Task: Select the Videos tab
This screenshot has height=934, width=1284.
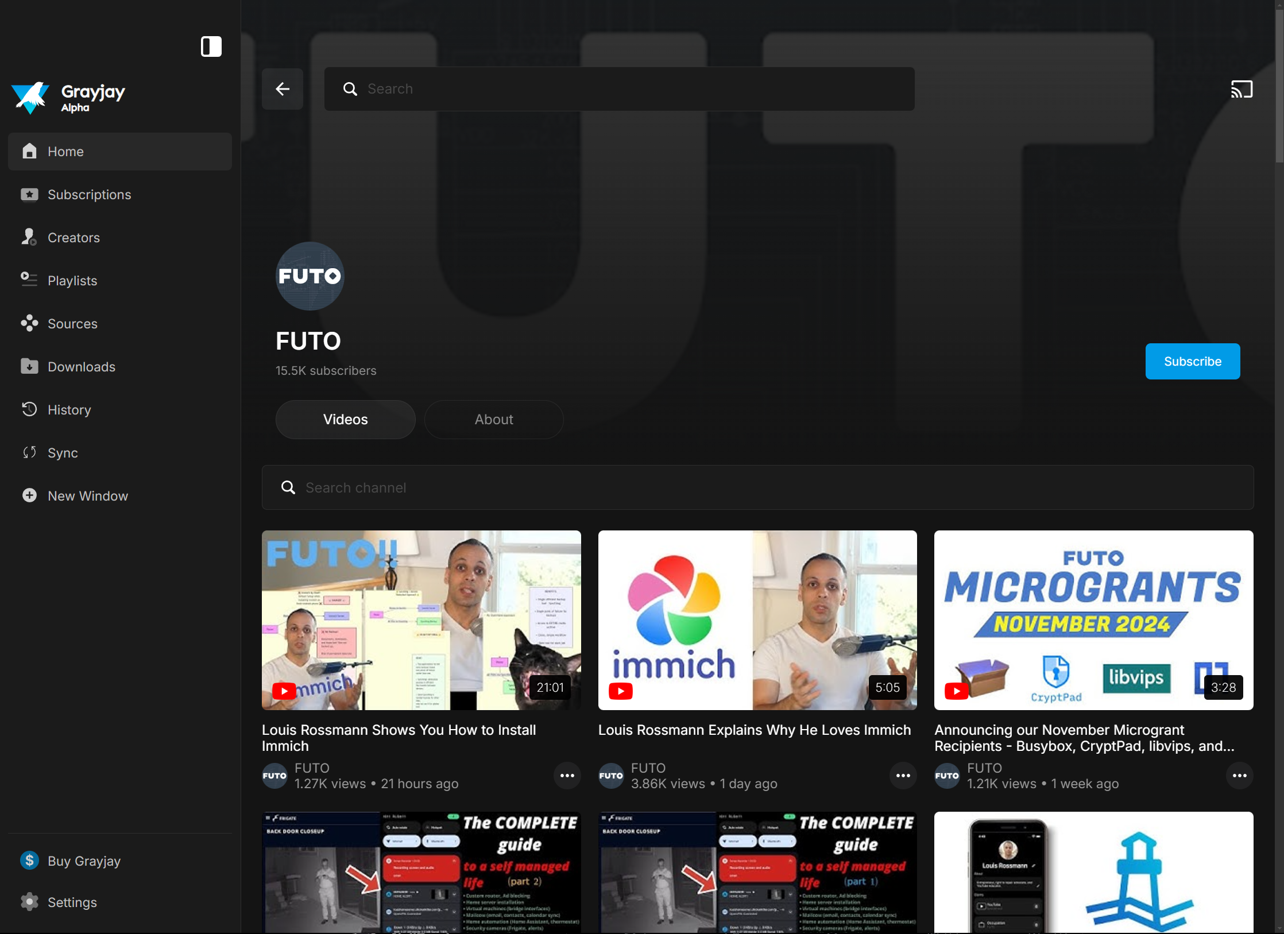Action: pyautogui.click(x=345, y=420)
